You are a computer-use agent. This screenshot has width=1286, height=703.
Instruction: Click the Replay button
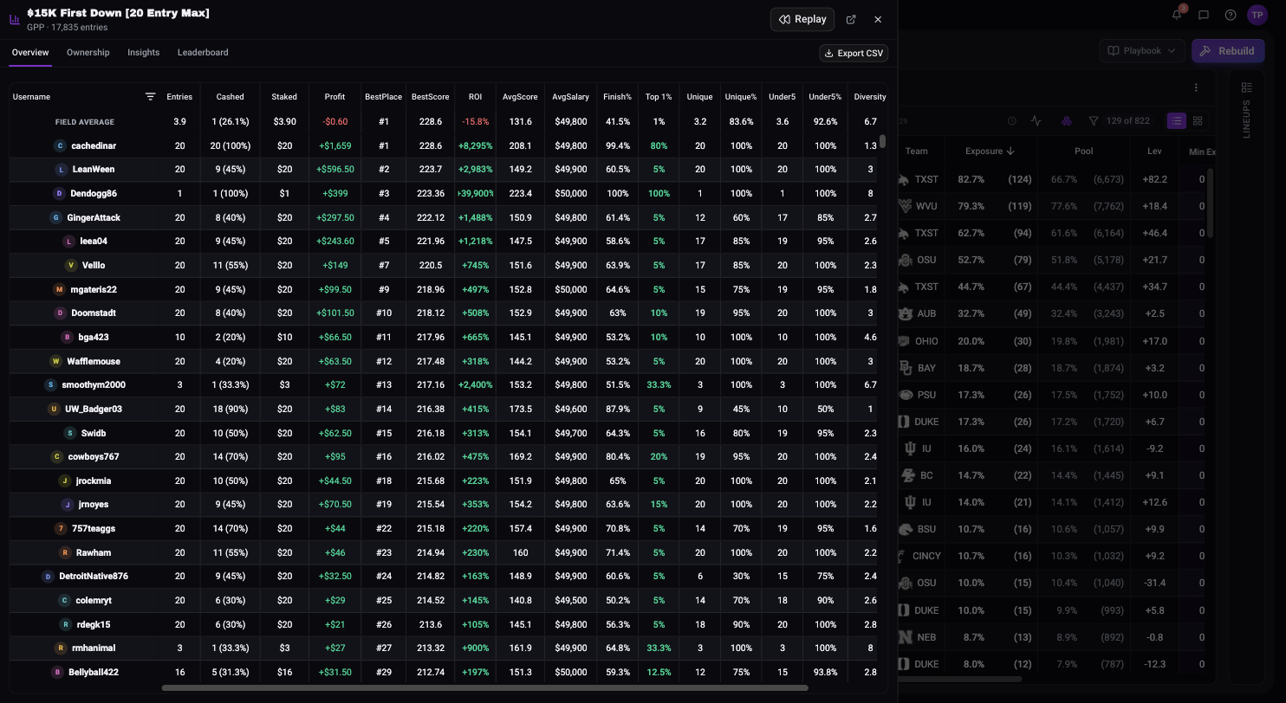[802, 19]
